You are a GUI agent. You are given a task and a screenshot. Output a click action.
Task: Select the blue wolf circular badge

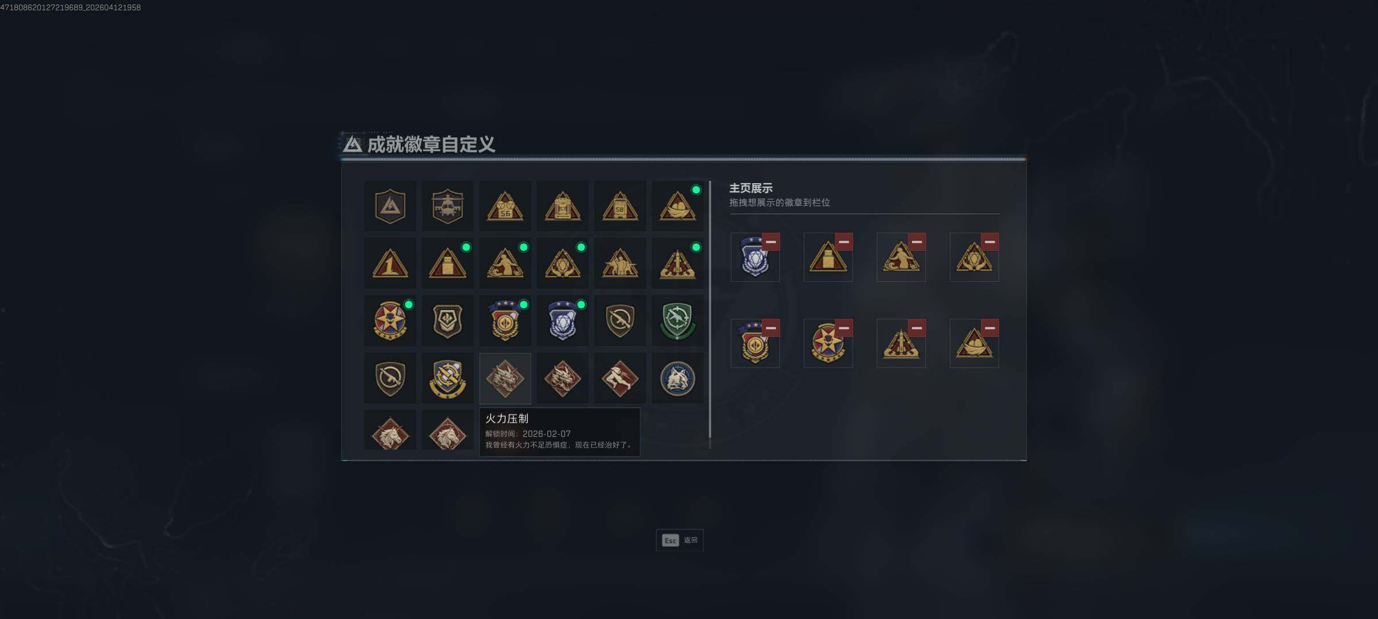click(x=677, y=378)
